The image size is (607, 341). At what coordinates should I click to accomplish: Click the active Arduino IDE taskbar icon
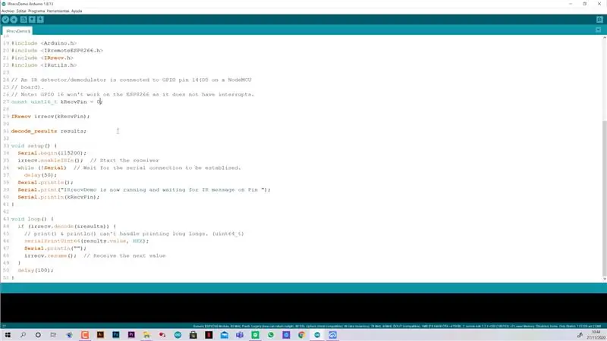(x=317, y=335)
